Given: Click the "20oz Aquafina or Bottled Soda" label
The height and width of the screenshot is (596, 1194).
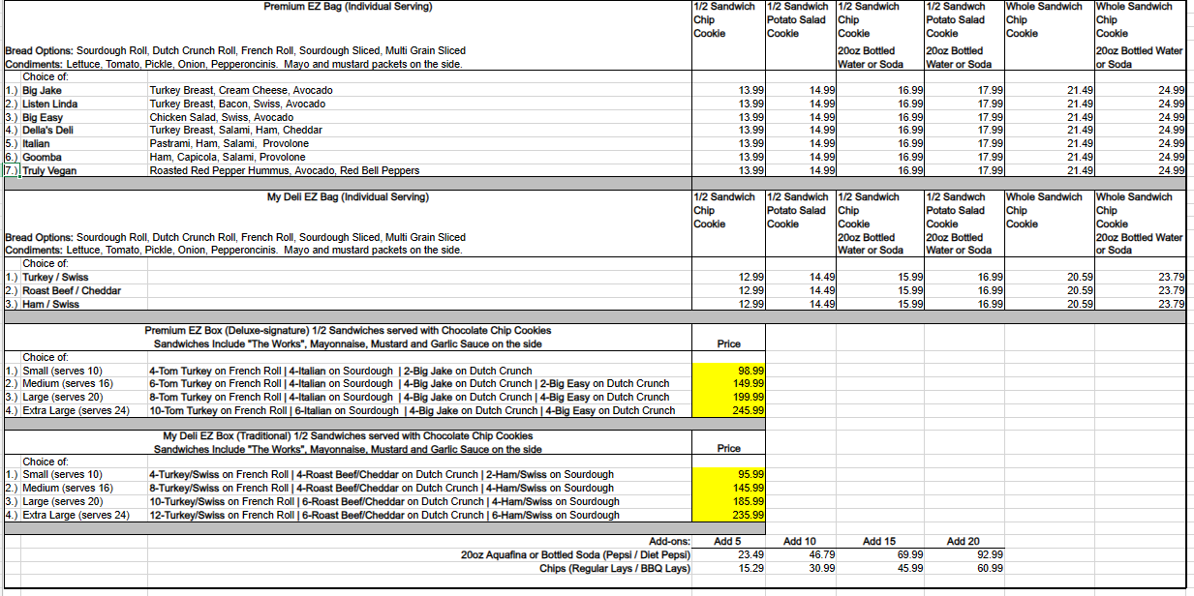Looking at the screenshot, I should [x=575, y=554].
